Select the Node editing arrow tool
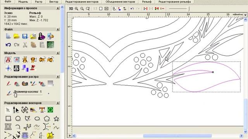Screen dimensions: 248x139 16,110
